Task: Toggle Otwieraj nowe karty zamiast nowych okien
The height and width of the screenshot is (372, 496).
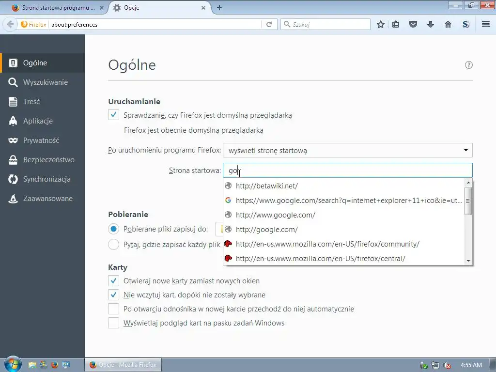Action: pos(113,280)
